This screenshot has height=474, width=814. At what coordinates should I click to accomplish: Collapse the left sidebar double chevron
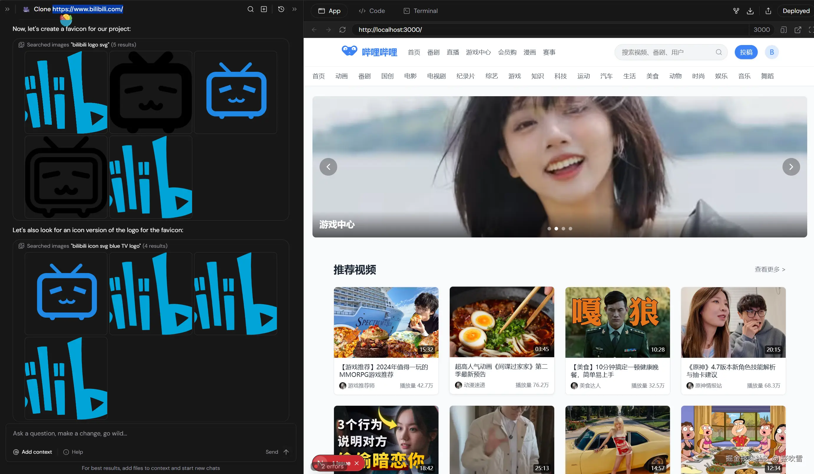7,9
